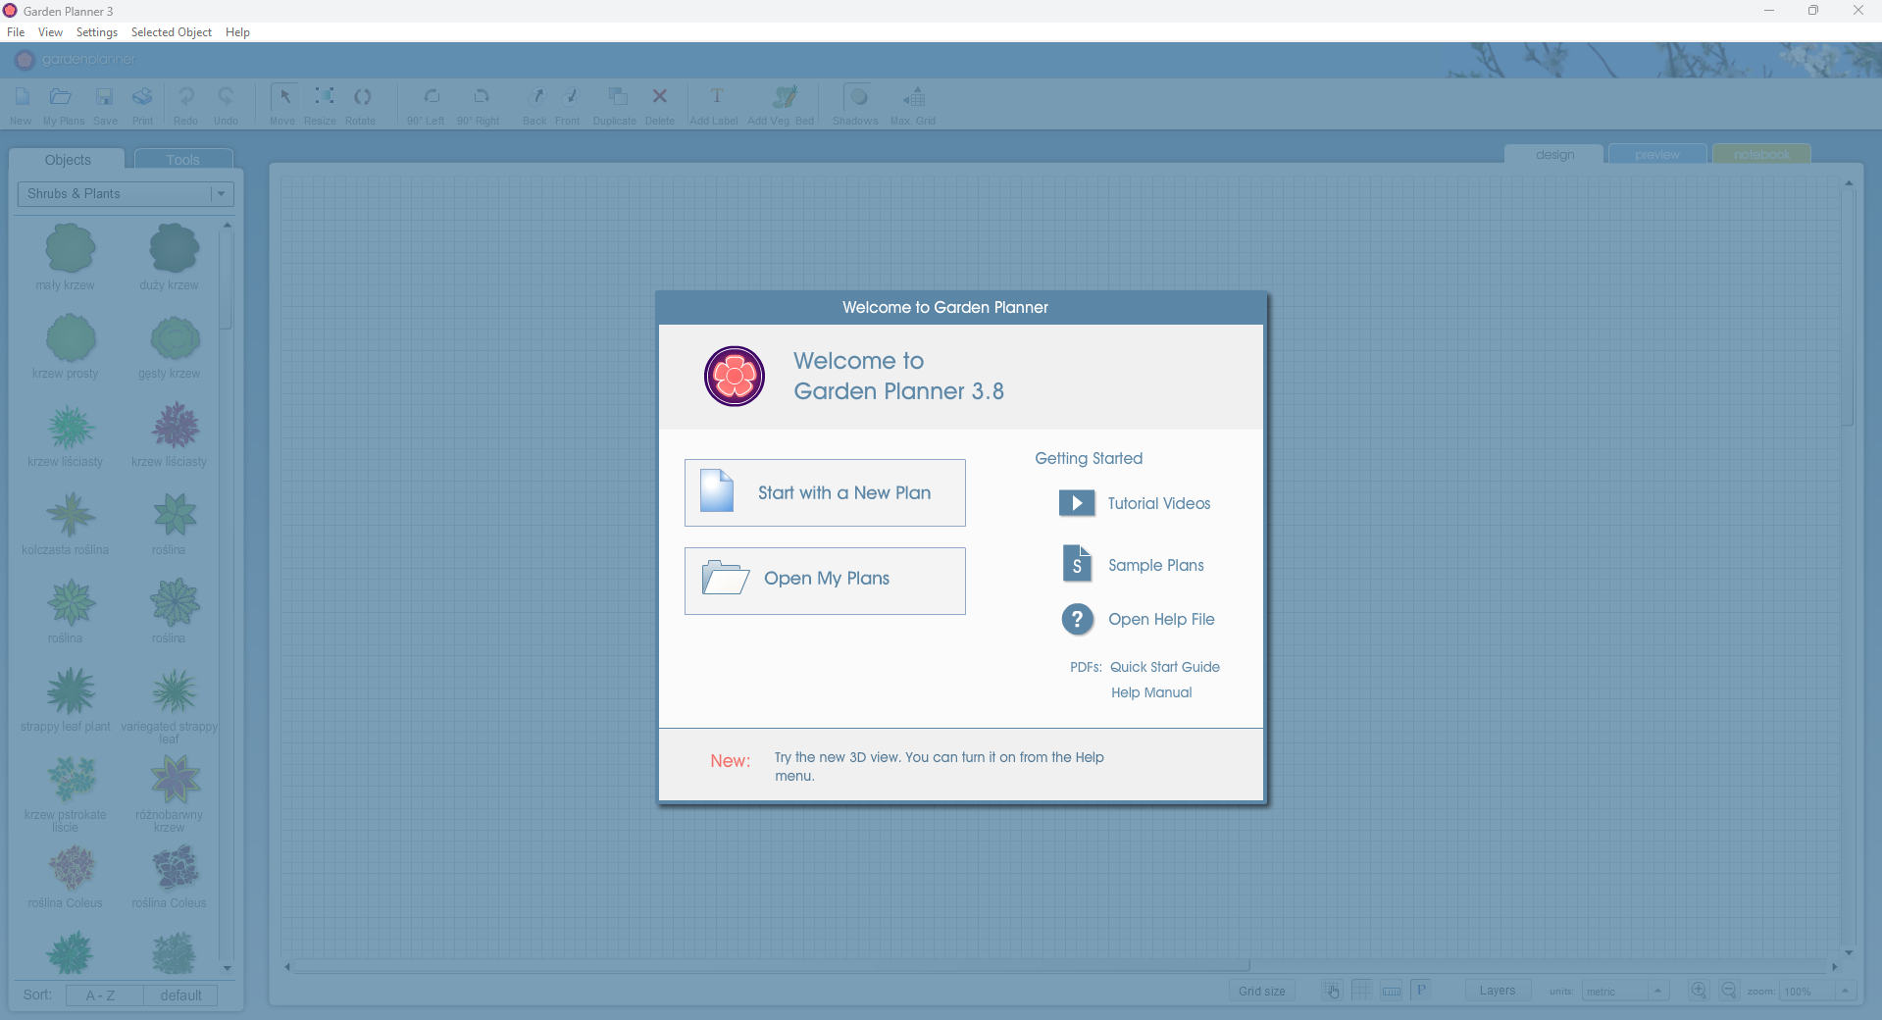Image resolution: width=1882 pixels, height=1020 pixels.
Task: Click the zoom in magnifier icon
Action: (1700, 991)
